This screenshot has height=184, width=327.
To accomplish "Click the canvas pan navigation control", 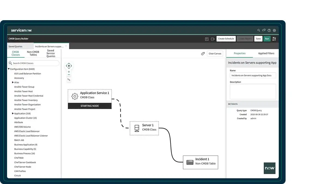I will [69, 66].
